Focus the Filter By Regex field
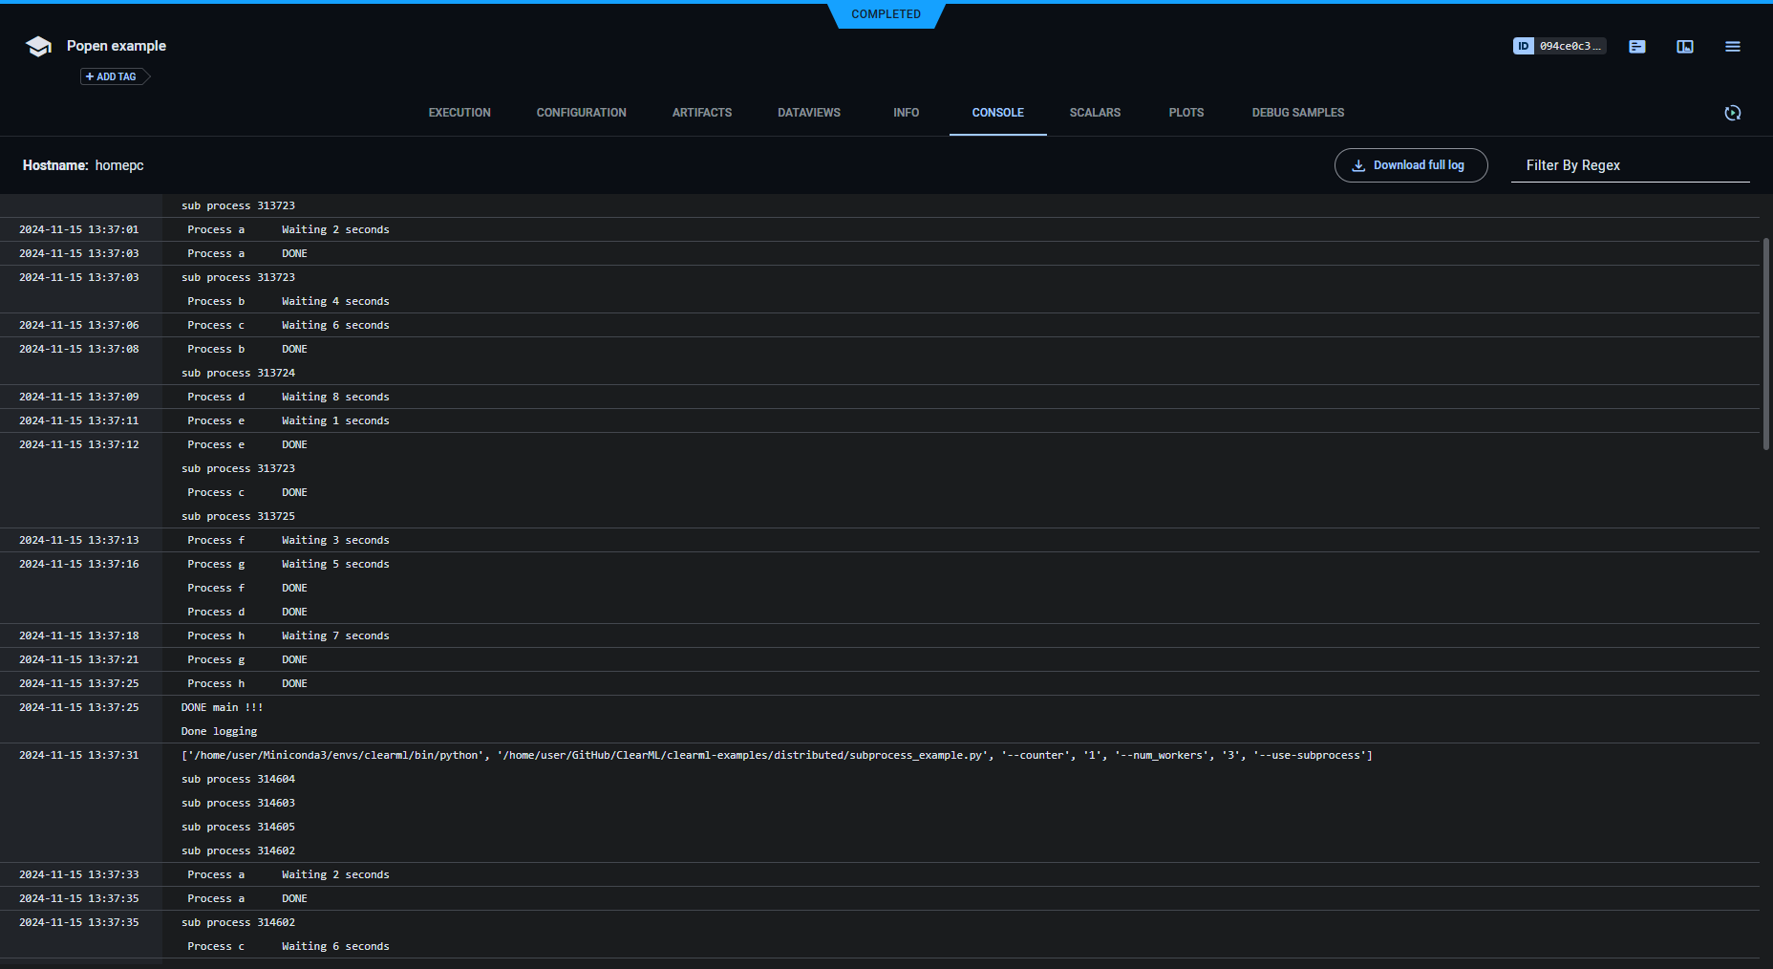The width and height of the screenshot is (1773, 969). [x=1630, y=165]
